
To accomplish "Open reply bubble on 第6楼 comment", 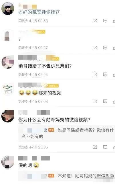I will tap(105, 48).
